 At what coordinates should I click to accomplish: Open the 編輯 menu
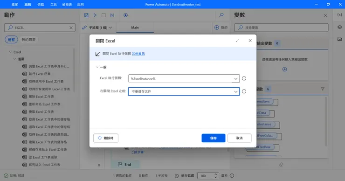tap(28, 4)
